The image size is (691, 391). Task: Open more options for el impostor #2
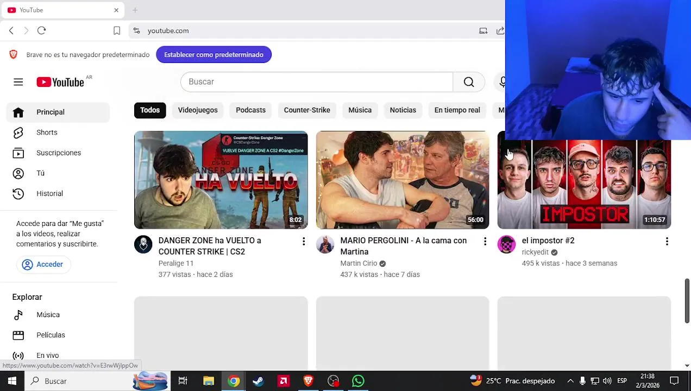(x=667, y=242)
